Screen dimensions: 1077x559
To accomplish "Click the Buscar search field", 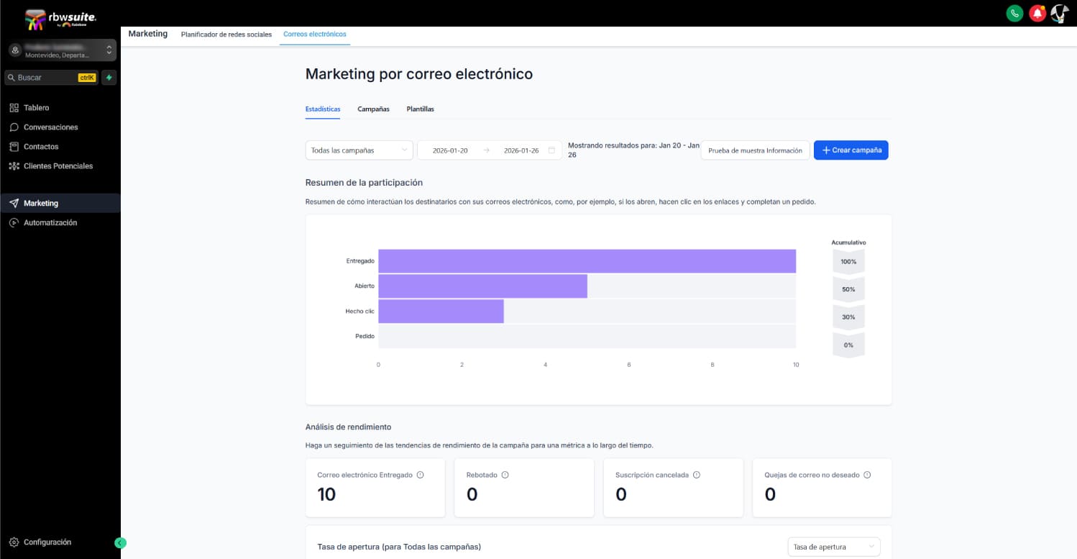I will (x=51, y=78).
